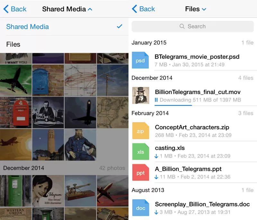Viewport: 257px width, 220px height.
Task: Open the telegraph key device photo
Action: click(80, 191)
